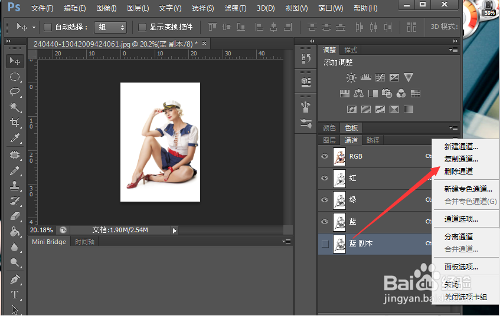Click Align top edges icon

(x=213, y=27)
